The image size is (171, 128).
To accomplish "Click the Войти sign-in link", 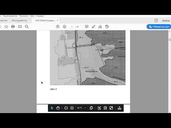I will [166, 21].
